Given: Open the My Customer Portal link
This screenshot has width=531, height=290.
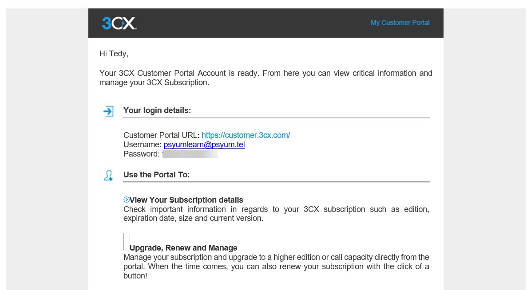Looking at the screenshot, I should click(x=400, y=23).
